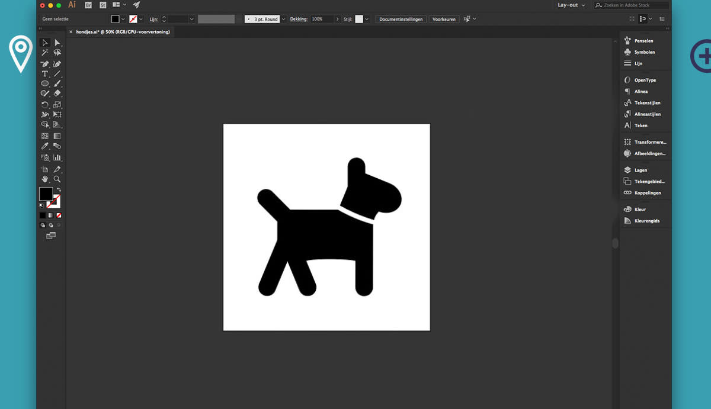Select the Line Segment tool
The height and width of the screenshot is (409, 711).
coord(57,74)
